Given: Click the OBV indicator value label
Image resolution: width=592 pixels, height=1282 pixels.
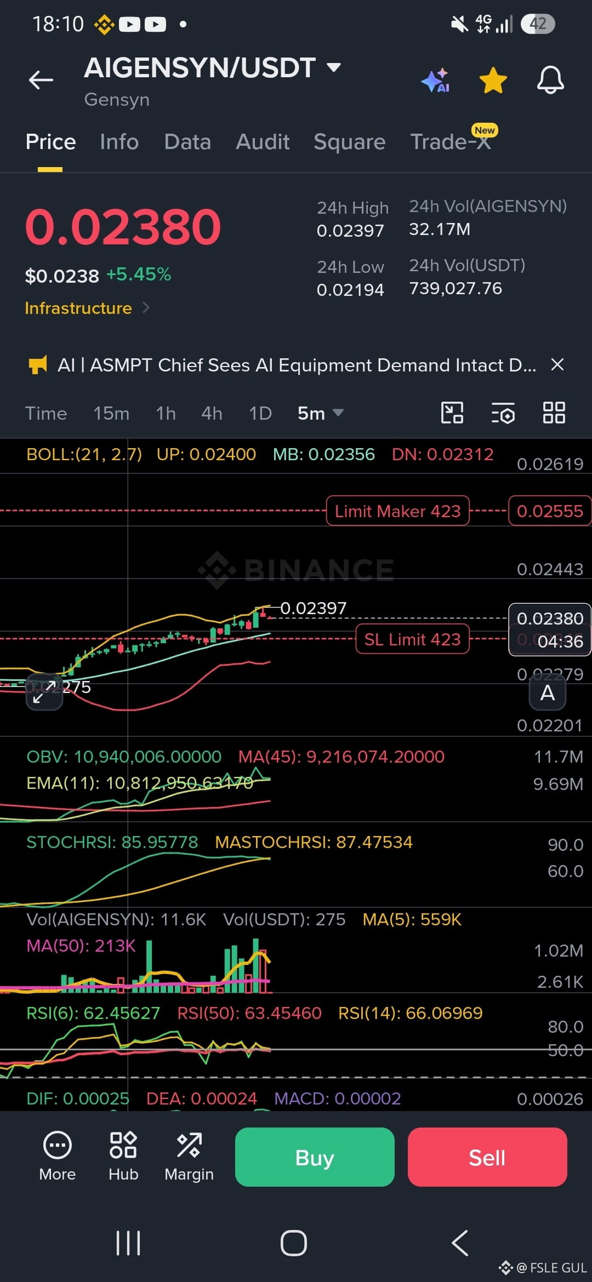Looking at the screenshot, I should (124, 757).
